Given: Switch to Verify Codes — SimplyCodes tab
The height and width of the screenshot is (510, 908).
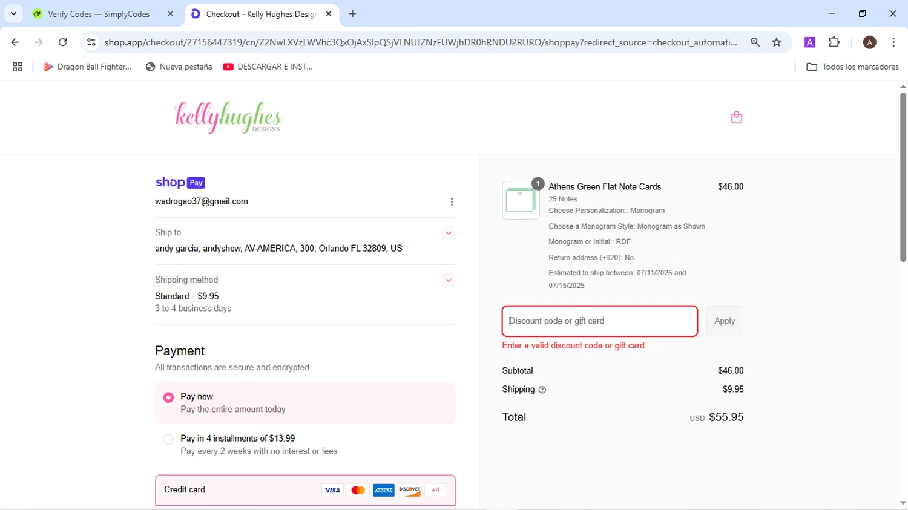Looking at the screenshot, I should [x=99, y=14].
